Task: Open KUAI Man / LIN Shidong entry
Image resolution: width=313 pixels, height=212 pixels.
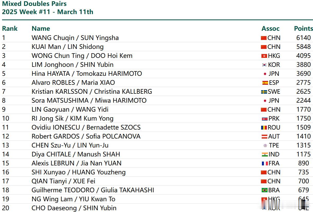Action: (x=68, y=47)
